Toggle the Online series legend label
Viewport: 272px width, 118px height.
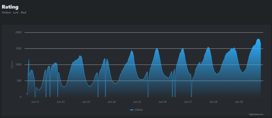click(x=139, y=110)
